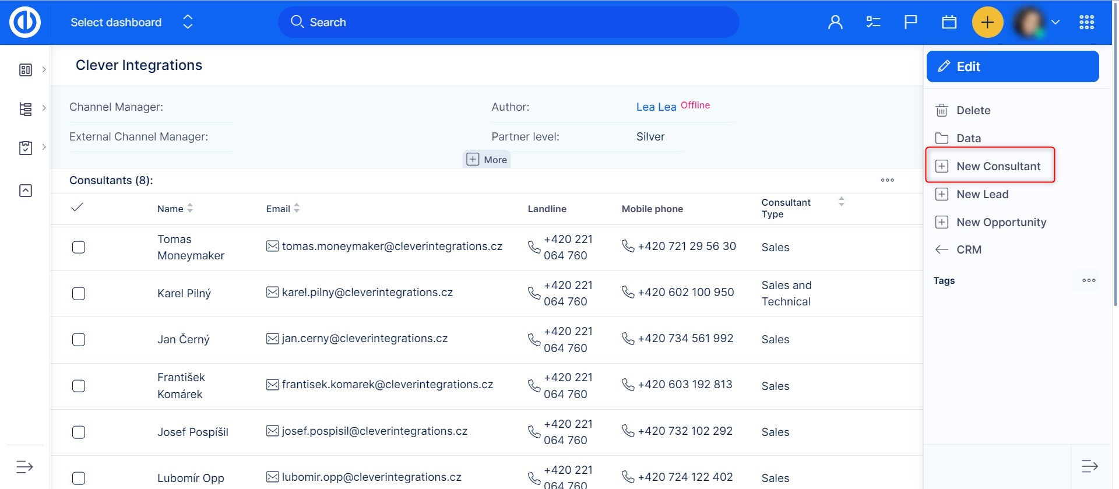Click into the Search field
This screenshot has height=489, width=1119.
coord(508,23)
